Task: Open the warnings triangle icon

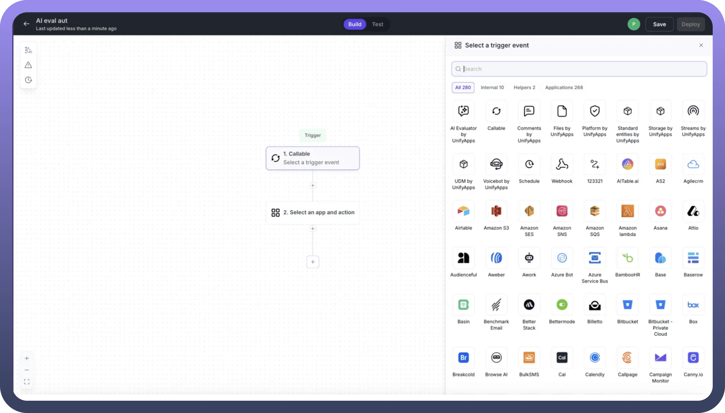Action: point(28,65)
